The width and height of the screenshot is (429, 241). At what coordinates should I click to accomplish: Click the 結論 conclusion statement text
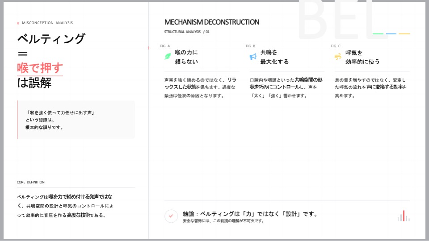pyautogui.click(x=250, y=214)
